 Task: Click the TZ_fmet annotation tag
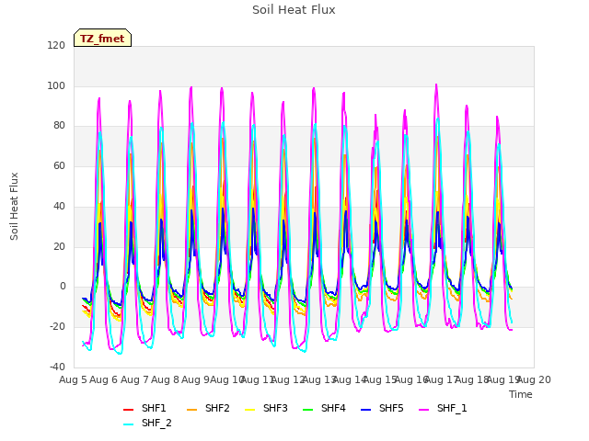[102, 38]
